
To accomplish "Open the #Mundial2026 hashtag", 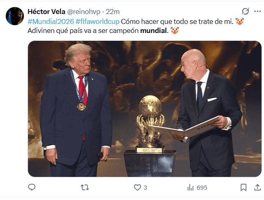I will 51,21.
